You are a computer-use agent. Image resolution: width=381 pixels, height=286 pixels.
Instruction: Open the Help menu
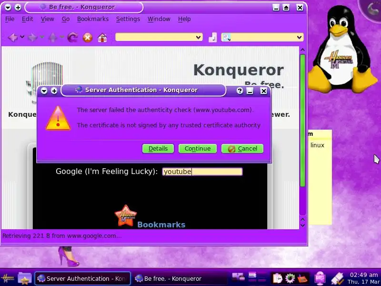pos(184,19)
